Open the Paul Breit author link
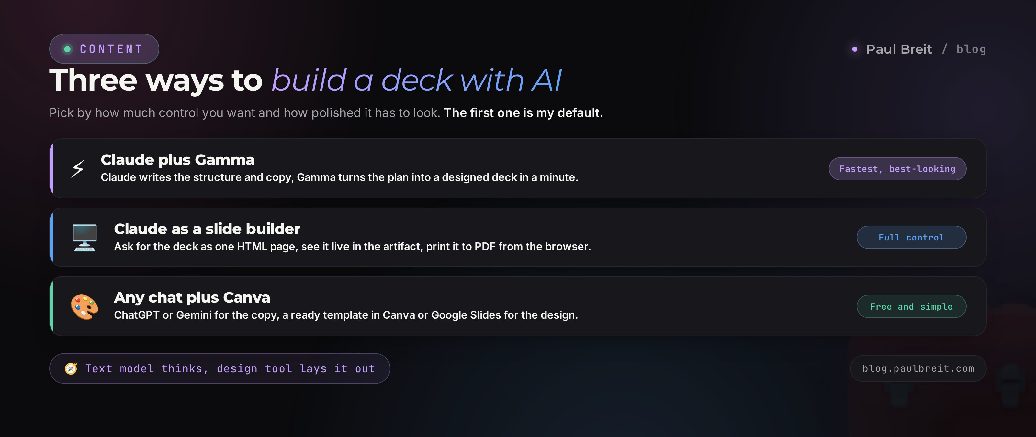Image resolution: width=1036 pixels, height=437 pixels. click(899, 49)
